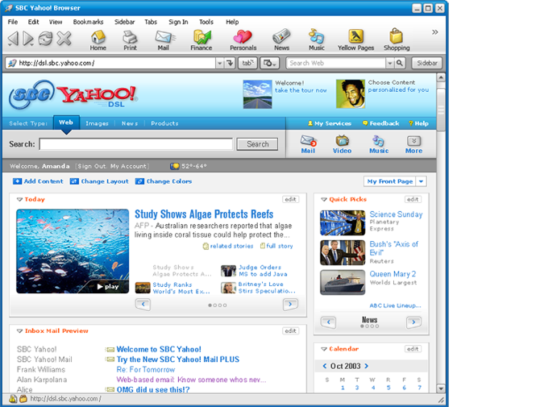Open Mail from the browser toolbar
The height and width of the screenshot is (407, 540).
164,40
